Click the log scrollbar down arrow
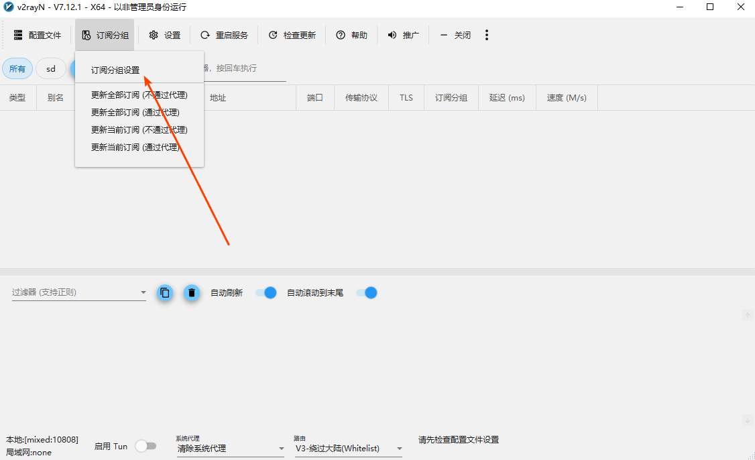This screenshot has height=460, width=755. click(x=748, y=420)
